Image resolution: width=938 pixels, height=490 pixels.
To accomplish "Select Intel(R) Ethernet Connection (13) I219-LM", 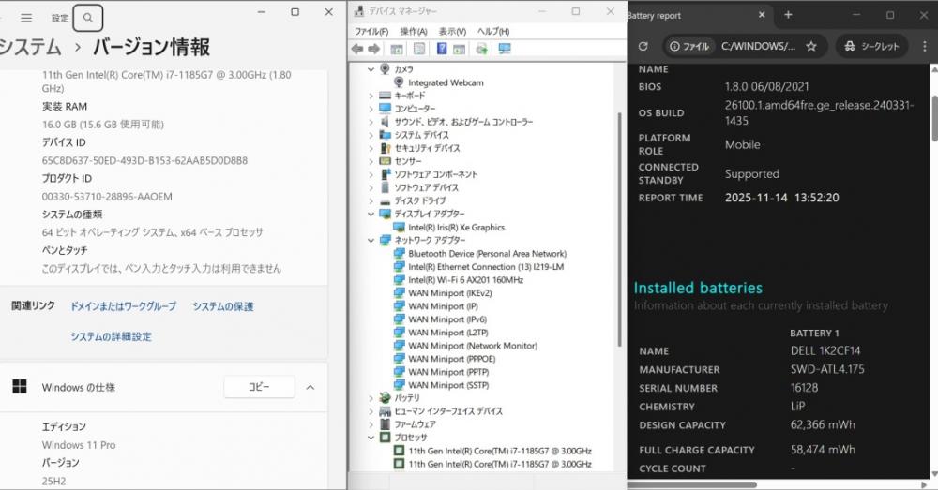I will click(486, 266).
